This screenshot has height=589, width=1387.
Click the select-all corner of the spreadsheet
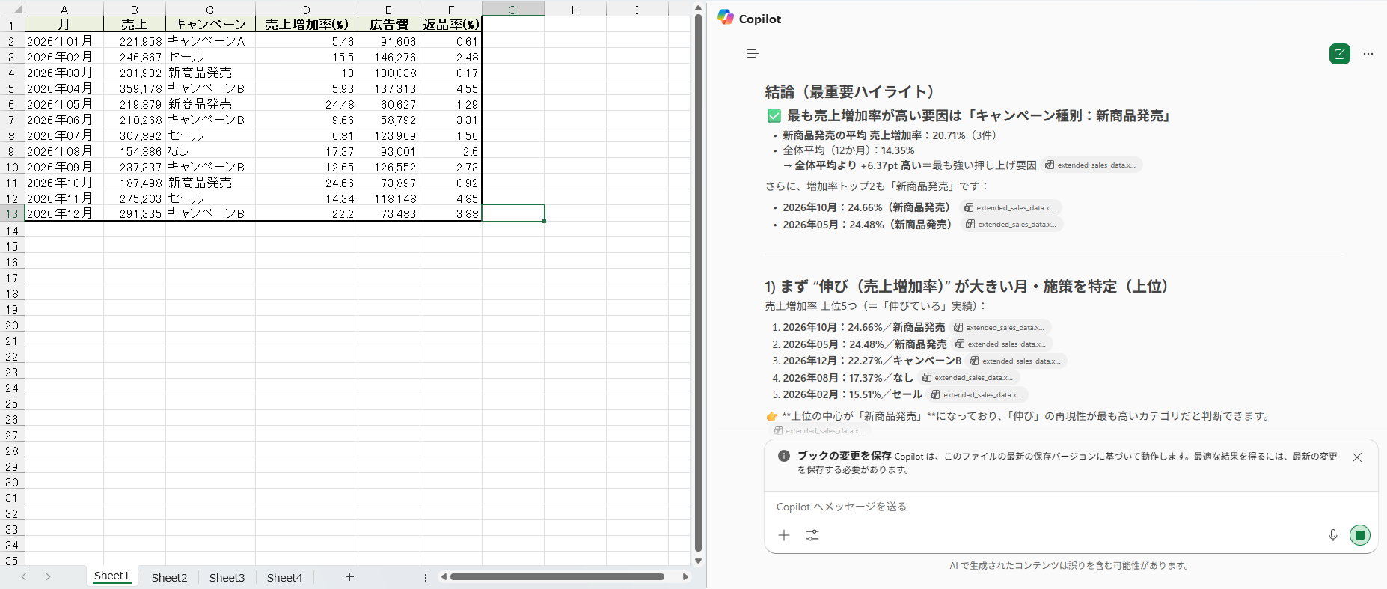[13, 9]
